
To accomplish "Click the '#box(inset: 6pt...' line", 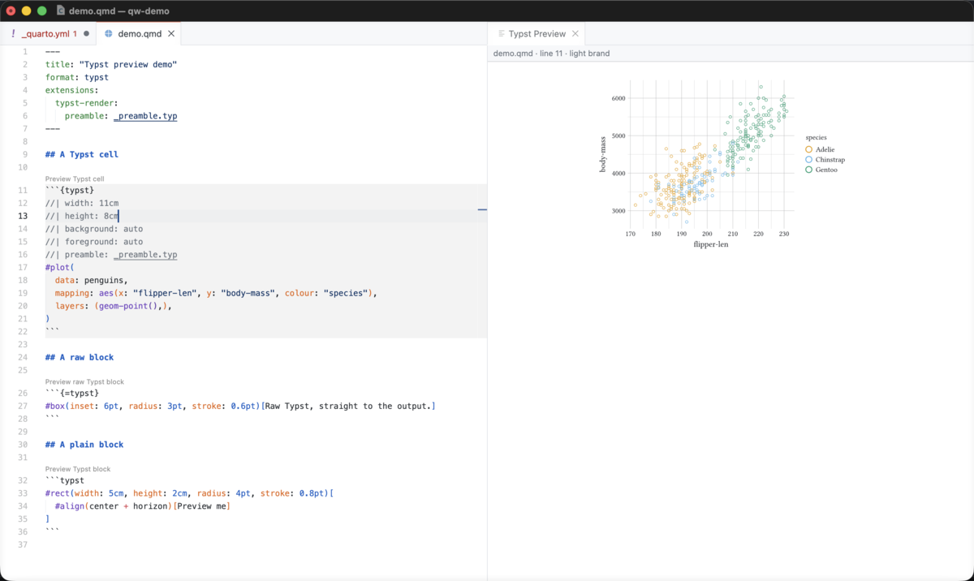I will point(240,406).
